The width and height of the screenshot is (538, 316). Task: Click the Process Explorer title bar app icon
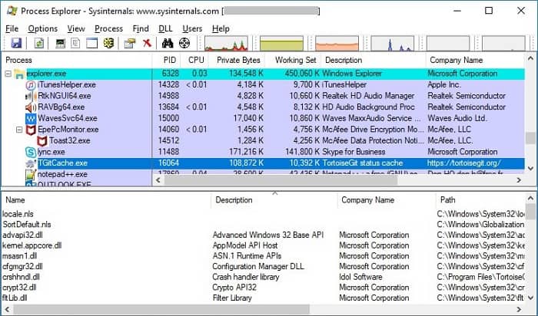[12, 11]
